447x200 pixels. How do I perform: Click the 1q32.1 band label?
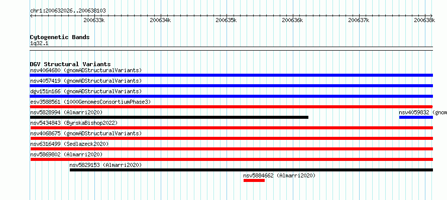[39, 43]
